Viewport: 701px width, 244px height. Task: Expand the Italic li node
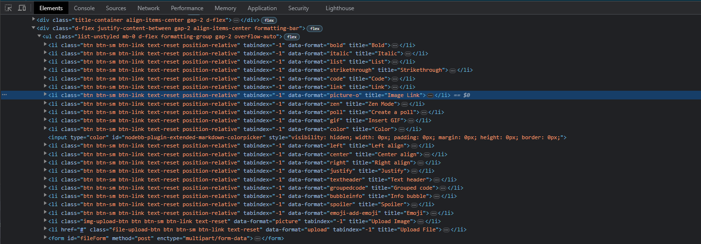tap(46, 53)
